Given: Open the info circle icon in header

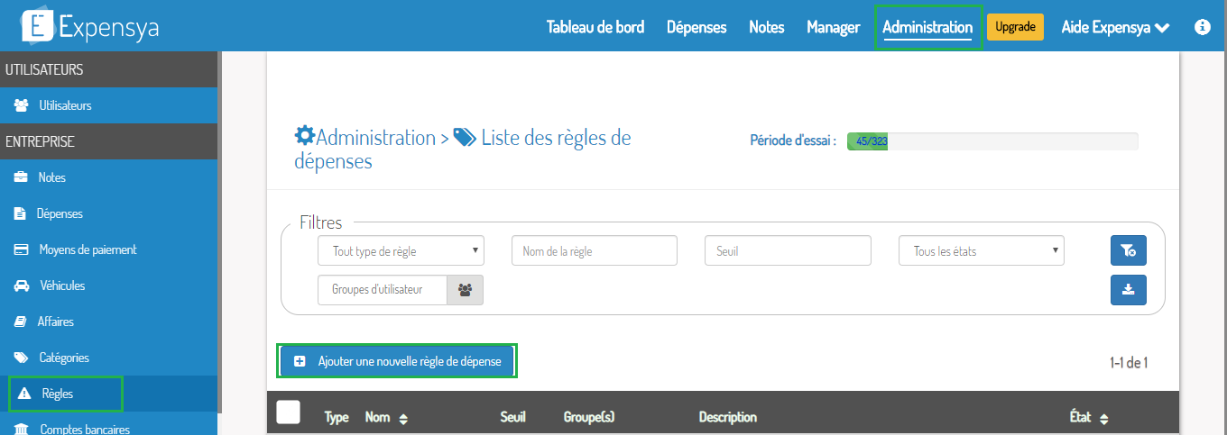Looking at the screenshot, I should click(x=1202, y=27).
